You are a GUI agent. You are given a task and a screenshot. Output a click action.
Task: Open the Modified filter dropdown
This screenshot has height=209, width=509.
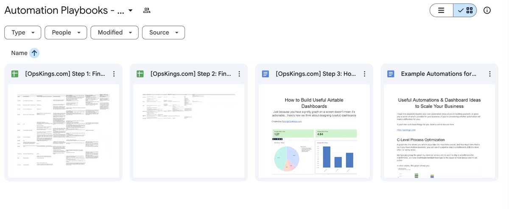pyautogui.click(x=115, y=33)
